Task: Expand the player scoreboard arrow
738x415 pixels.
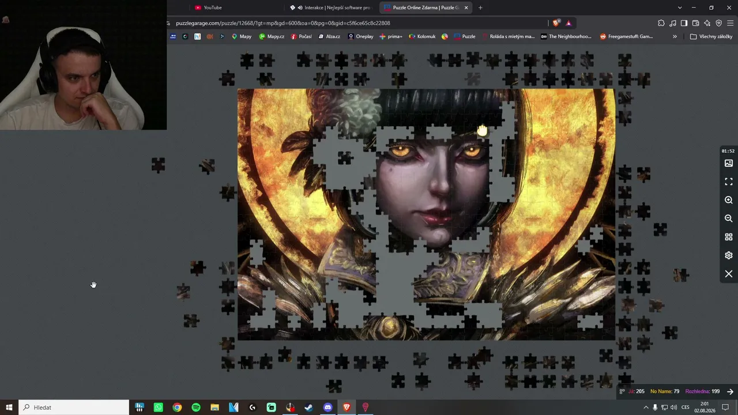Action: 730,391
